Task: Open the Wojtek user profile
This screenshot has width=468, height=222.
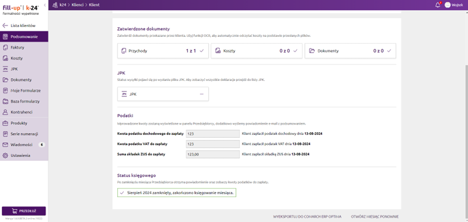Action: [x=454, y=5]
